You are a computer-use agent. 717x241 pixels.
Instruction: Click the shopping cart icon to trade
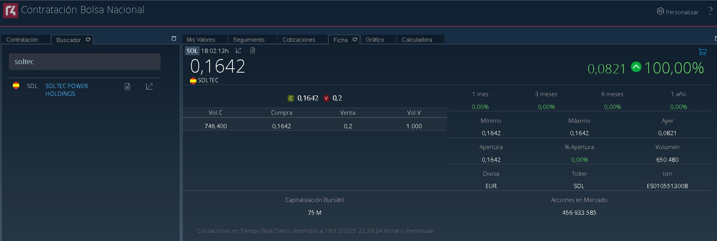pyautogui.click(x=702, y=52)
